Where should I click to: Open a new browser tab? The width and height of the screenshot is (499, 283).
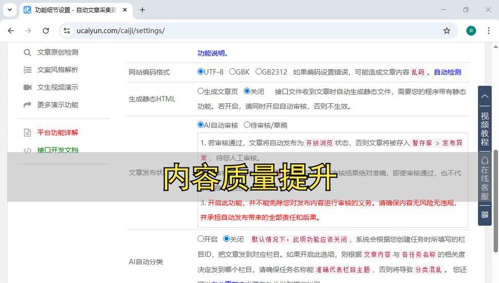tap(142, 10)
